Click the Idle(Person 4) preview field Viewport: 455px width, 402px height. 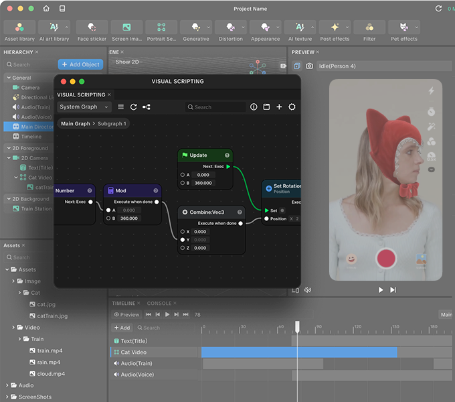point(384,66)
